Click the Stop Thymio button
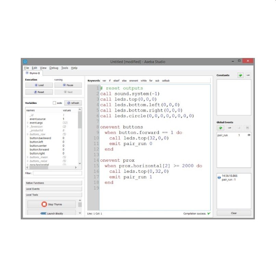Image resolution: width=276 pixels, height=278 pixels. [x=51, y=204]
